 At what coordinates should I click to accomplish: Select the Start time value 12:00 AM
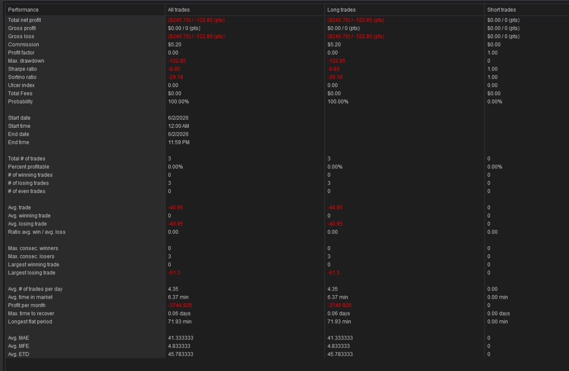coord(179,126)
